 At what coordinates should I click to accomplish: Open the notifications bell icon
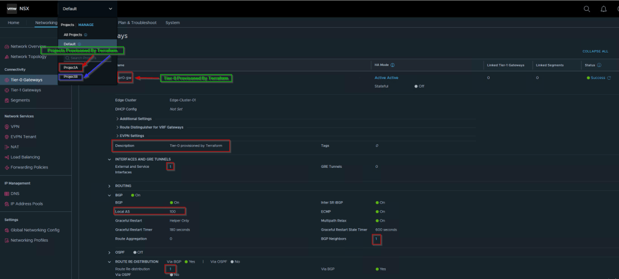click(x=603, y=9)
